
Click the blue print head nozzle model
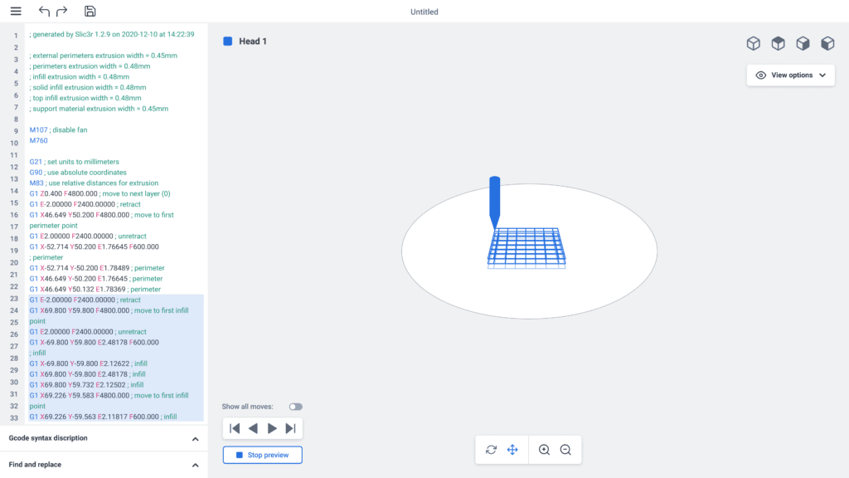tap(494, 202)
